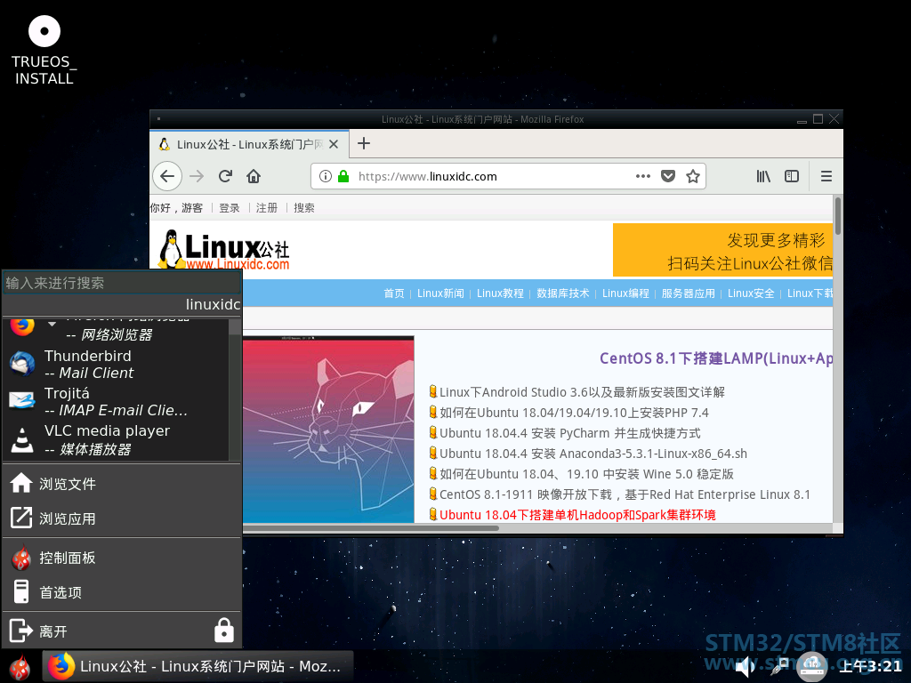Open 首选项 in start menu

pyautogui.click(x=122, y=591)
